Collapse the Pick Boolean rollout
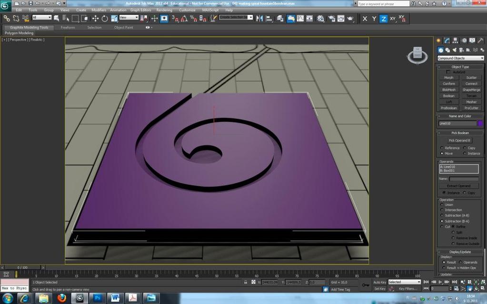The width and height of the screenshot is (487, 304). point(460,133)
